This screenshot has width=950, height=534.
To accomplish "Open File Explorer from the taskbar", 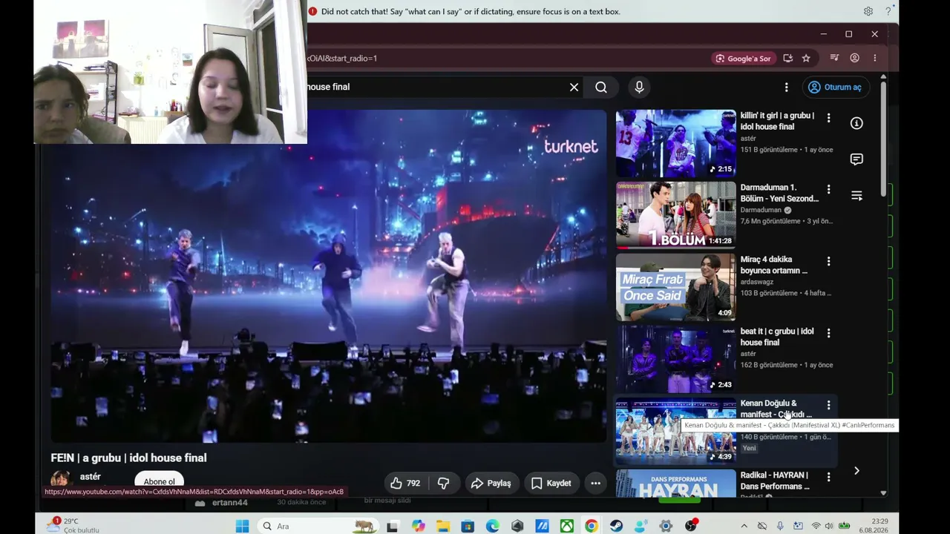I will pos(443,526).
